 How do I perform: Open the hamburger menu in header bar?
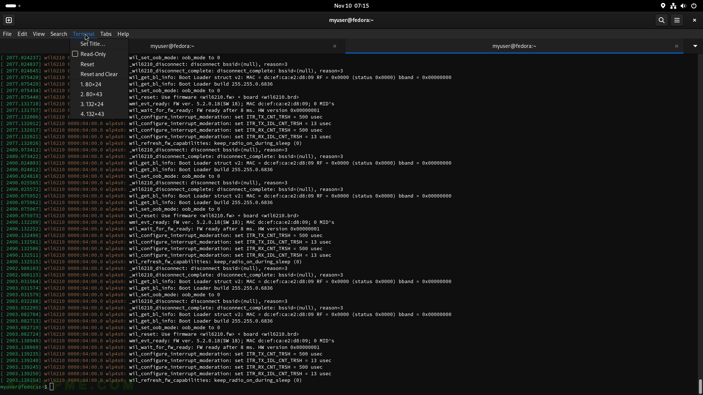click(x=677, y=20)
